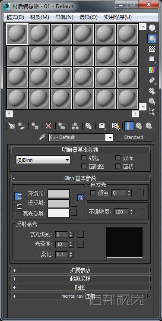Open the Sample Type sphere flyout
This screenshot has height=321, width=162.
152,28
